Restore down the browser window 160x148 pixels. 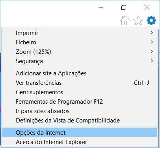tap(124, 7)
